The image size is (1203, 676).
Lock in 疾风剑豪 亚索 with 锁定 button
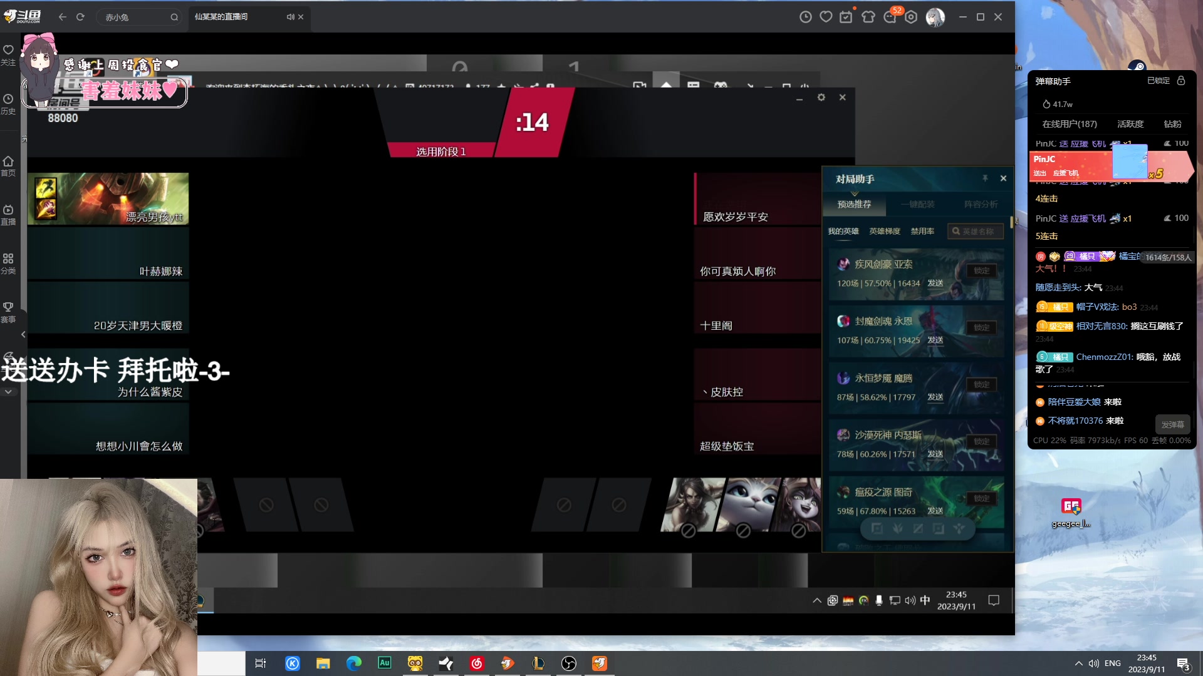981,270
